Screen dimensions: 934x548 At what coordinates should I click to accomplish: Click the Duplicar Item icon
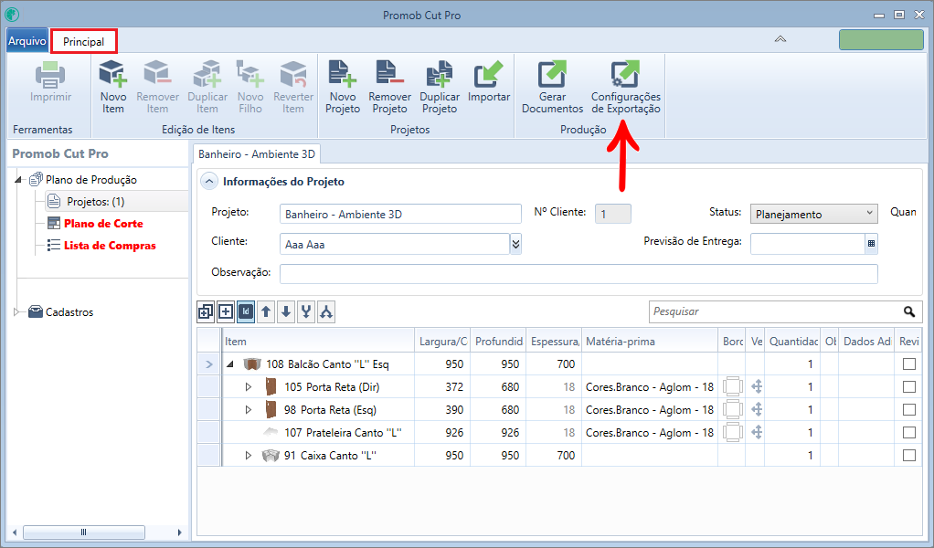207,74
